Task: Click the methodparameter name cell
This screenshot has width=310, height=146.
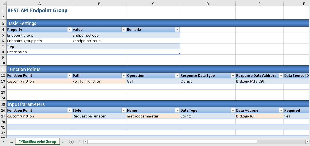Action: point(153,116)
